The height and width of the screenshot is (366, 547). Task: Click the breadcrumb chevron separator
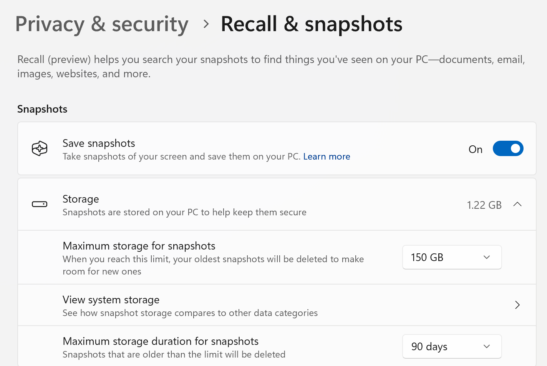pos(206,24)
